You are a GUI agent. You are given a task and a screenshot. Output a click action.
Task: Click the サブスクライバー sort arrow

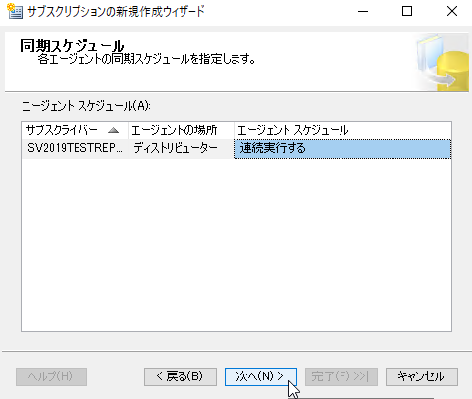[113, 130]
